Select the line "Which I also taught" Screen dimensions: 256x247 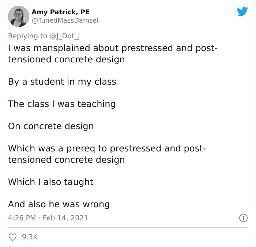coord(50,182)
